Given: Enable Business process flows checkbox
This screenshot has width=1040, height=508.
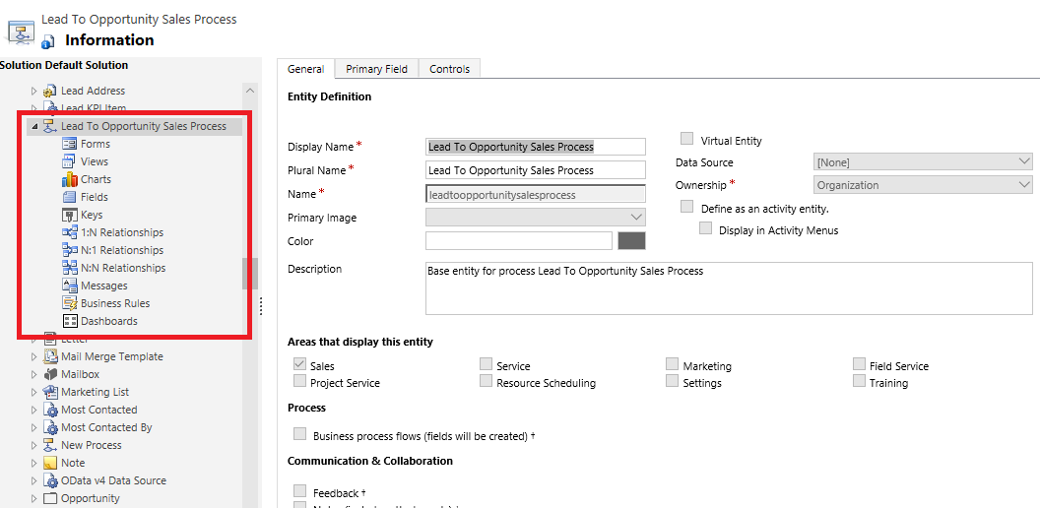Looking at the screenshot, I should point(299,434).
